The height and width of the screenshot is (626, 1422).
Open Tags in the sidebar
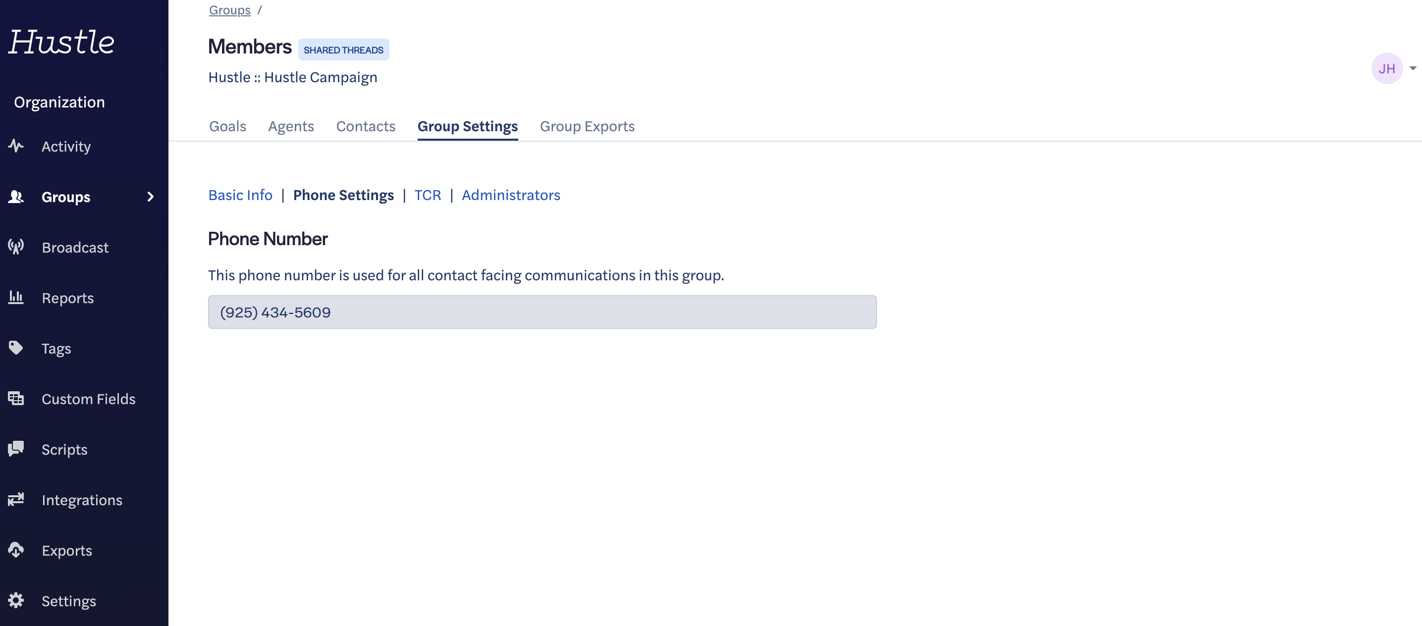[56, 349]
